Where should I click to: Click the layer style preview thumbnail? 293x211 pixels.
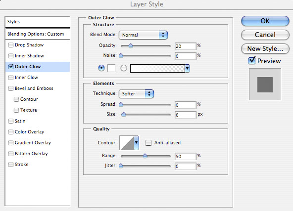pyautogui.click(x=265, y=84)
